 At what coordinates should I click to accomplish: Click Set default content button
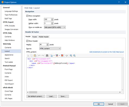tap(36, 96)
